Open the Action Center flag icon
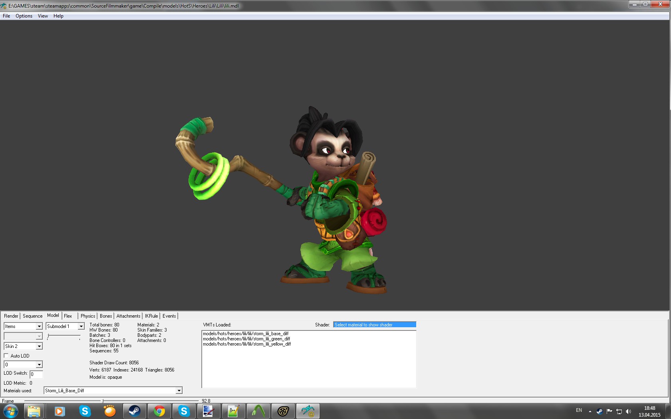This screenshot has width=671, height=419. click(x=609, y=411)
